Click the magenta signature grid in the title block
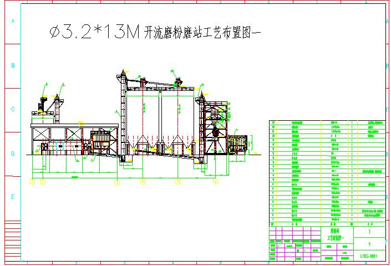 (x=295, y=244)
